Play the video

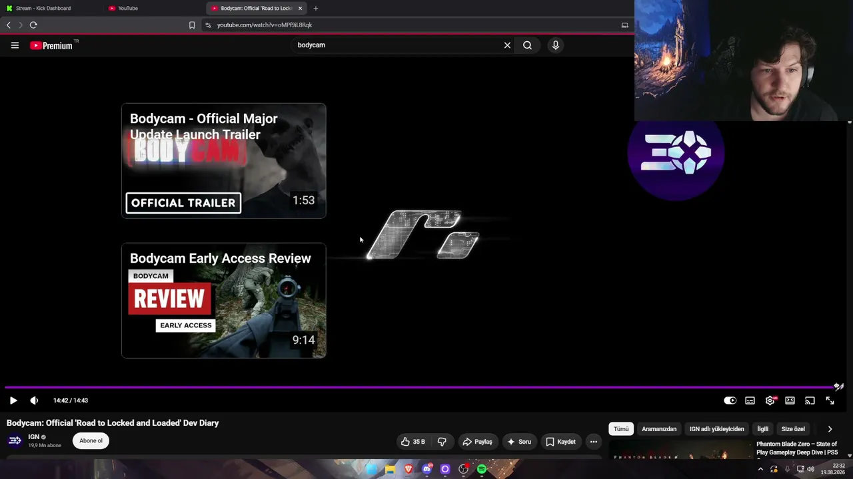pos(13,400)
